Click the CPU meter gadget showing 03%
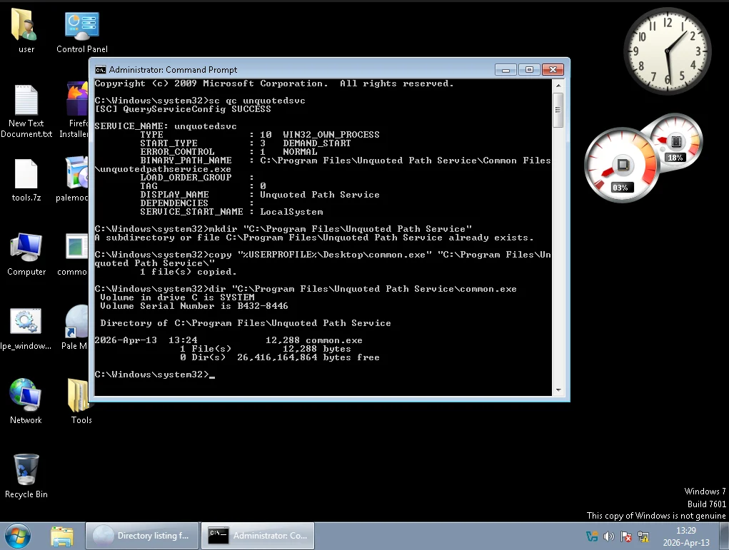Viewport: 729px width, 550px height. click(x=621, y=165)
